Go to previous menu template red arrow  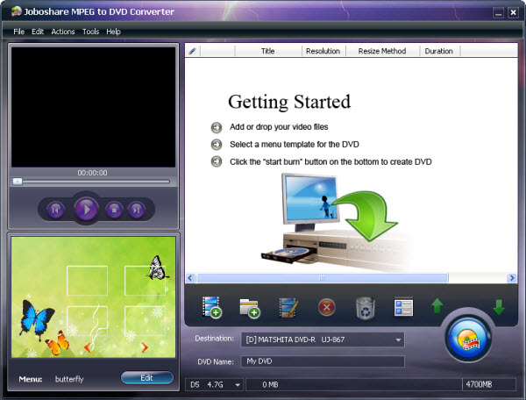(87, 347)
